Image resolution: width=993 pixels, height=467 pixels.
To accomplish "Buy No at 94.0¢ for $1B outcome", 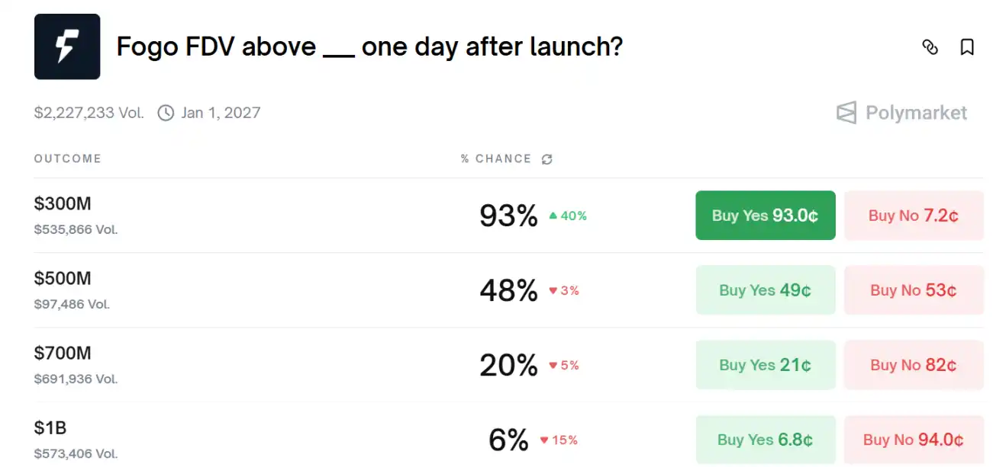I will [x=914, y=440].
